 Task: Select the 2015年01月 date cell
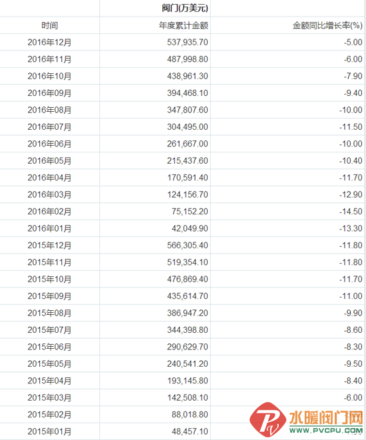(49, 431)
